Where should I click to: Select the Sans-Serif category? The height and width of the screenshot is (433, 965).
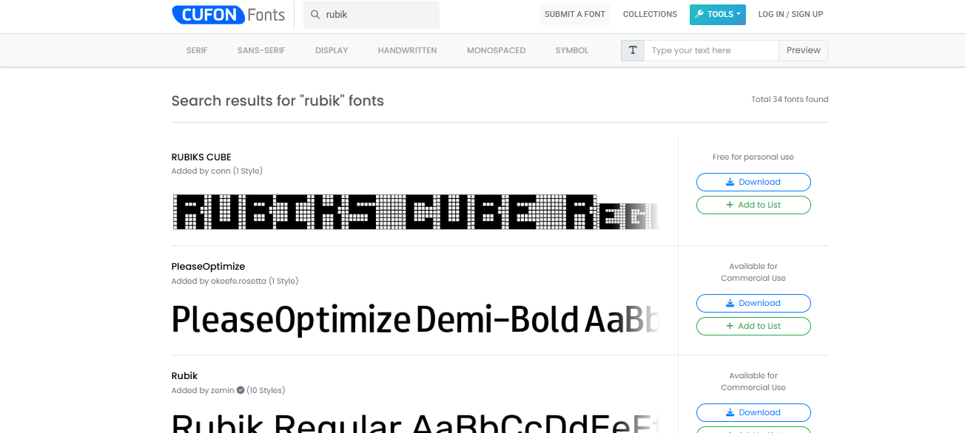[261, 50]
